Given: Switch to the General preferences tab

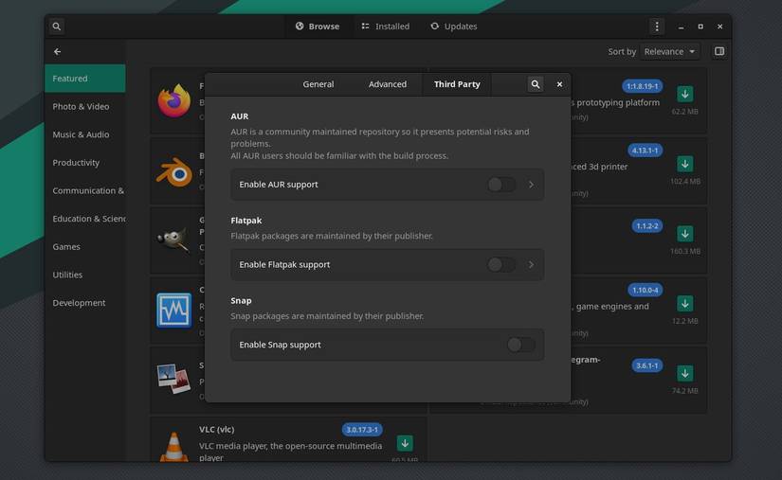Looking at the screenshot, I should [x=318, y=84].
